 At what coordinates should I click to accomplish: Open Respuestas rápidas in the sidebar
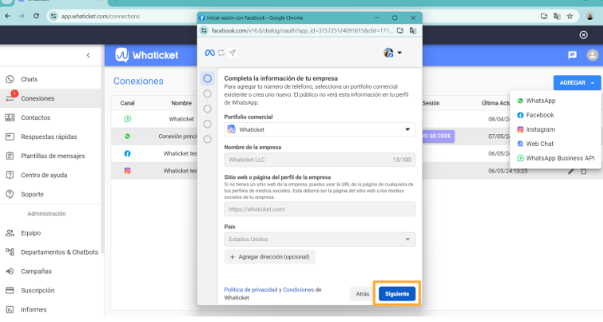tap(50, 136)
